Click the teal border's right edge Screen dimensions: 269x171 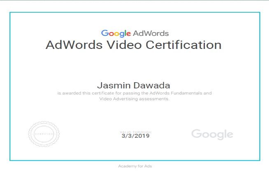pyautogui.click(x=260, y=86)
